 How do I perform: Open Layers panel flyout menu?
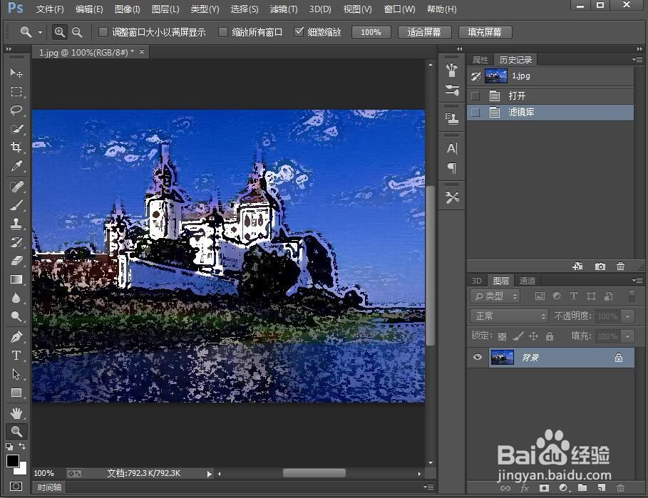pos(637,281)
